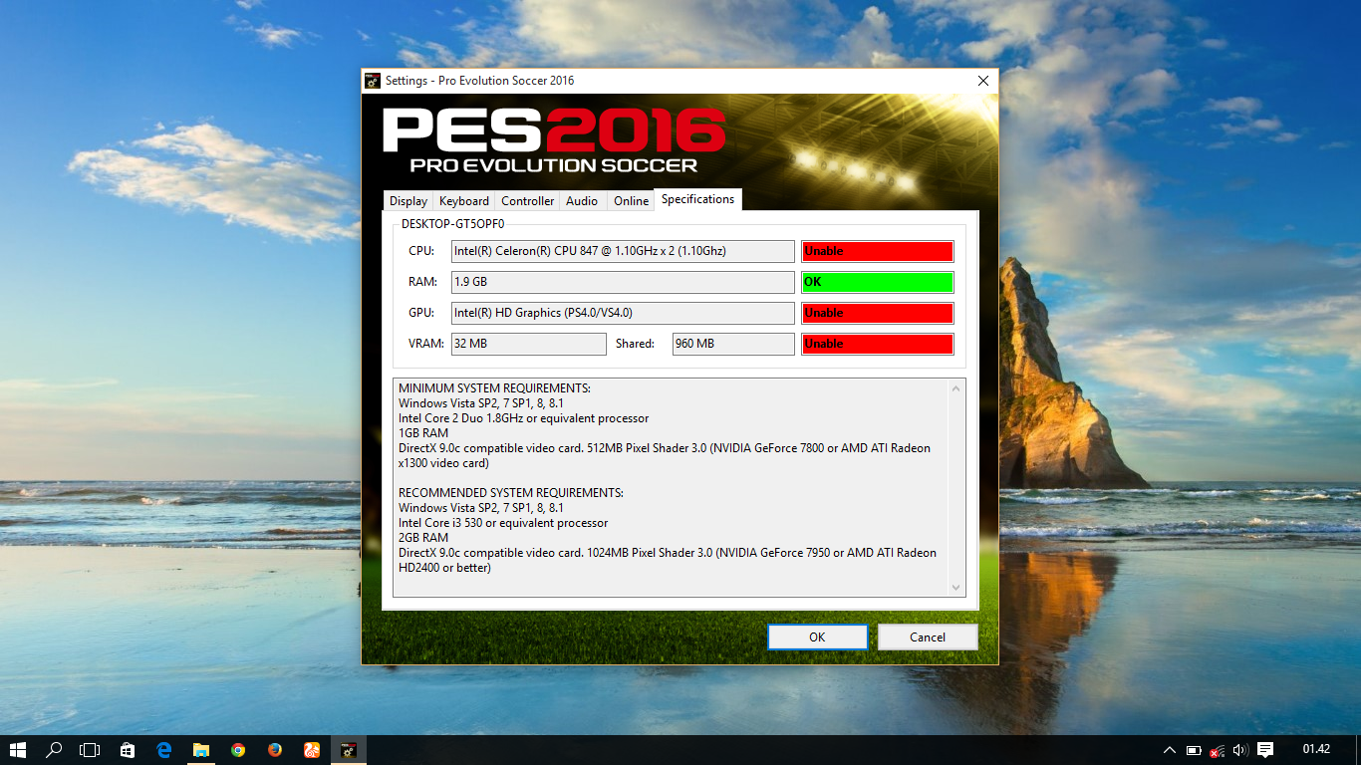Open taskbar search magnifier
The width and height of the screenshot is (1361, 765).
point(54,750)
